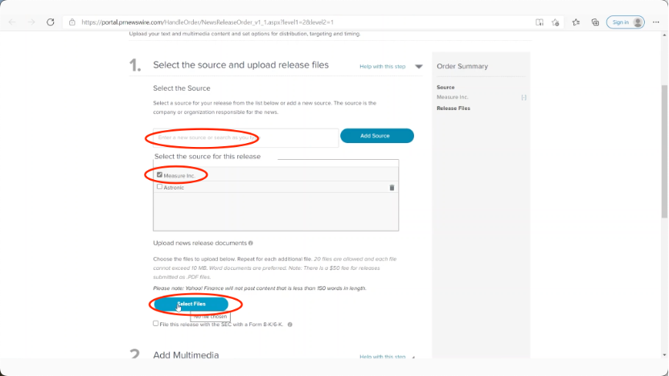Click the browser Sign in button
Screen dimensions: 669x376
(x=625, y=22)
